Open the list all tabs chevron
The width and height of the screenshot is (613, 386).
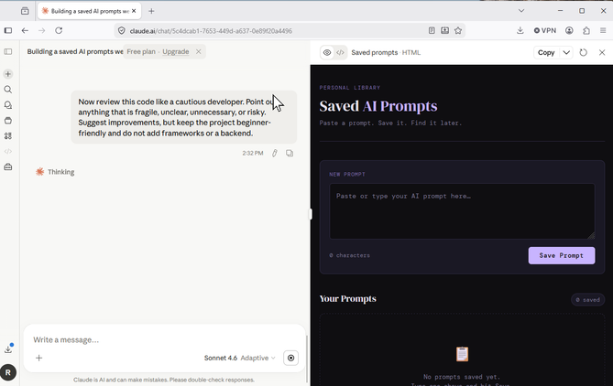521,11
